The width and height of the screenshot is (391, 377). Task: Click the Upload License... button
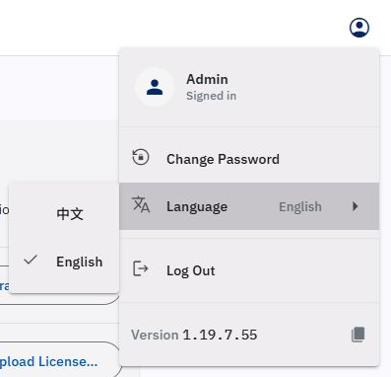(x=59, y=361)
